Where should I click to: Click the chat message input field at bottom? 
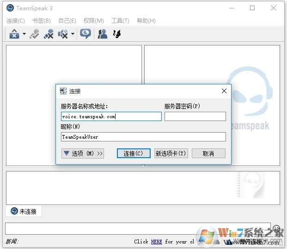138,229
